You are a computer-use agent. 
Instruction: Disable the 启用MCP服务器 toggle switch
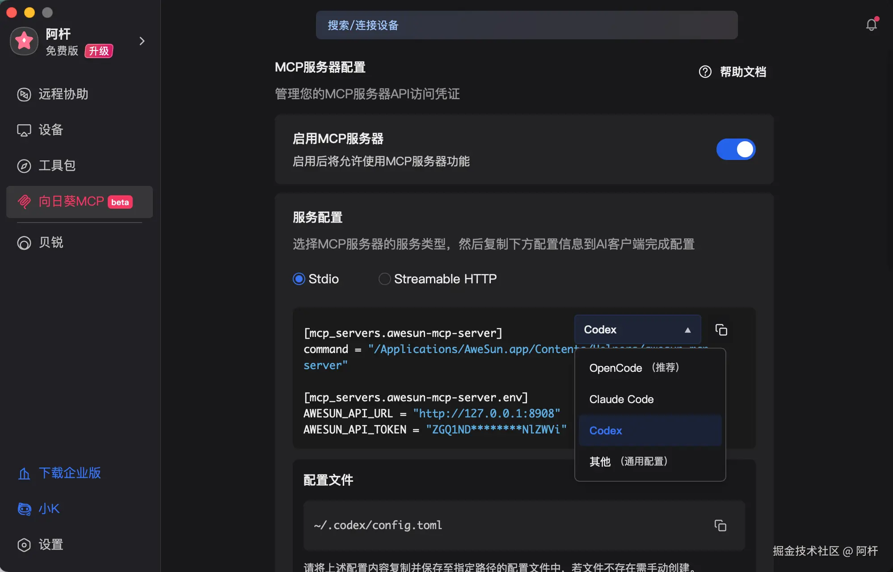tap(736, 149)
